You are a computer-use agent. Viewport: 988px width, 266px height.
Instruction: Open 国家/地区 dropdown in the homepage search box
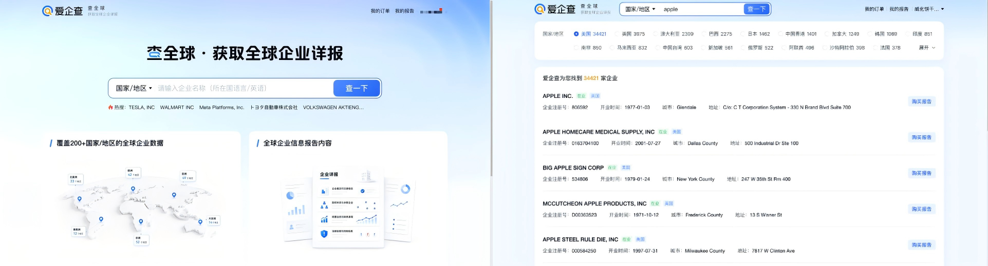tap(134, 88)
